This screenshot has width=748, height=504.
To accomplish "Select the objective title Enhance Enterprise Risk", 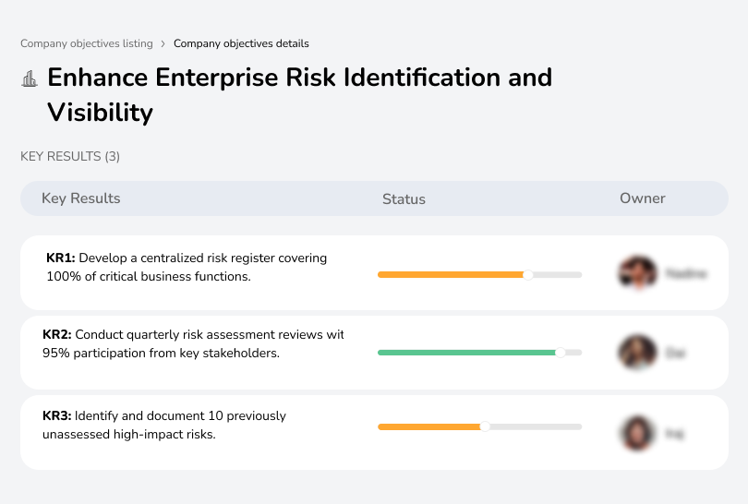I will click(x=299, y=95).
